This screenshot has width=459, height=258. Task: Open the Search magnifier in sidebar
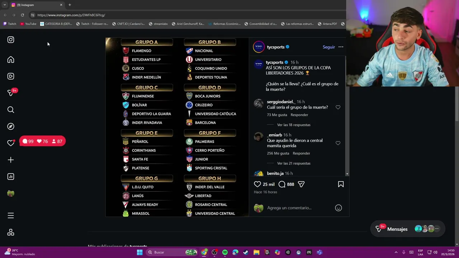coord(11,110)
